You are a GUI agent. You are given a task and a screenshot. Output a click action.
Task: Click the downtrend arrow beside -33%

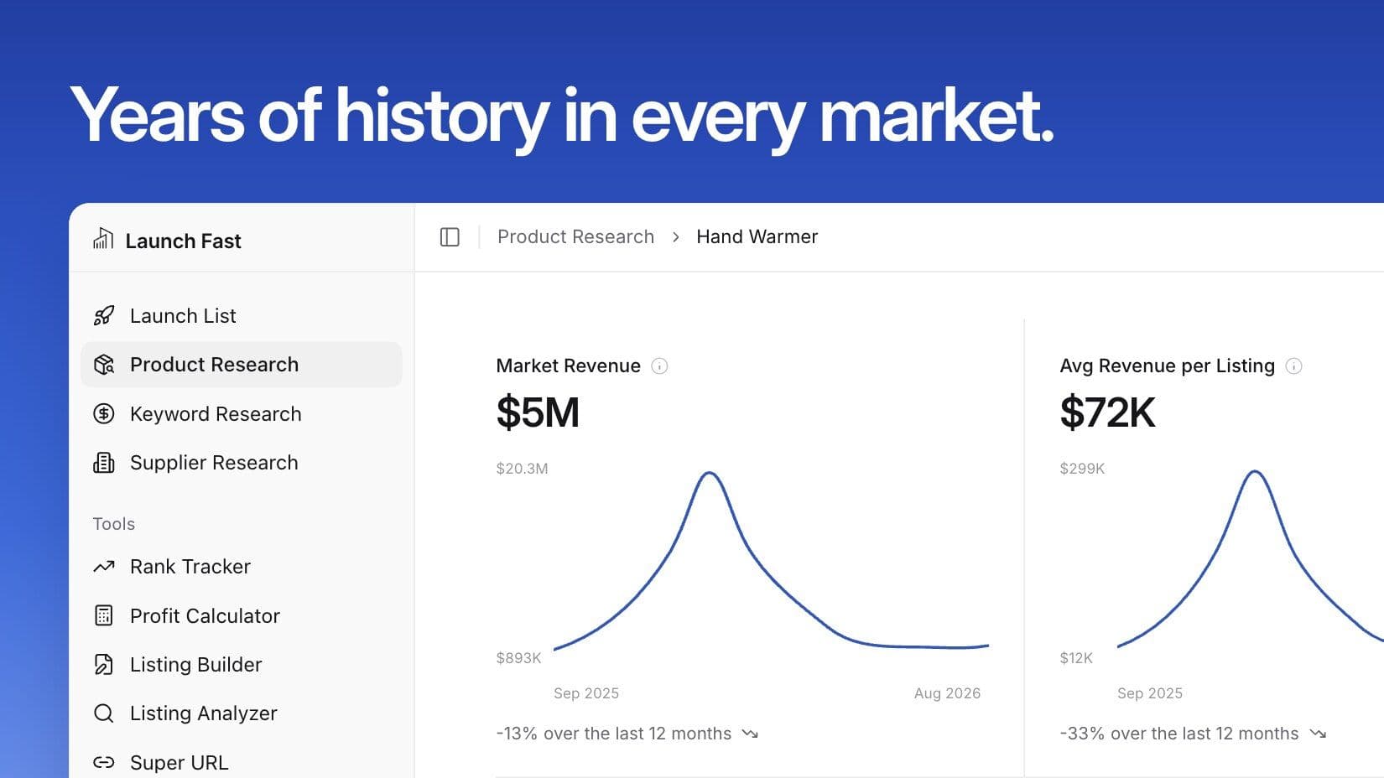1318,734
